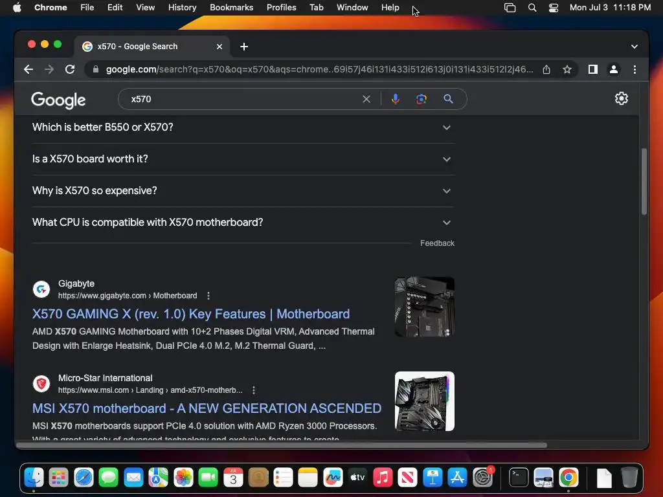The height and width of the screenshot is (497, 663).
Task: Open Mail from the Dock
Action: 133,478
